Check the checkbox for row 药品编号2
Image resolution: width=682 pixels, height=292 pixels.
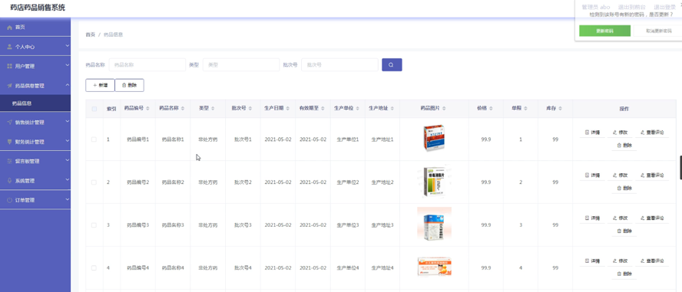94,182
